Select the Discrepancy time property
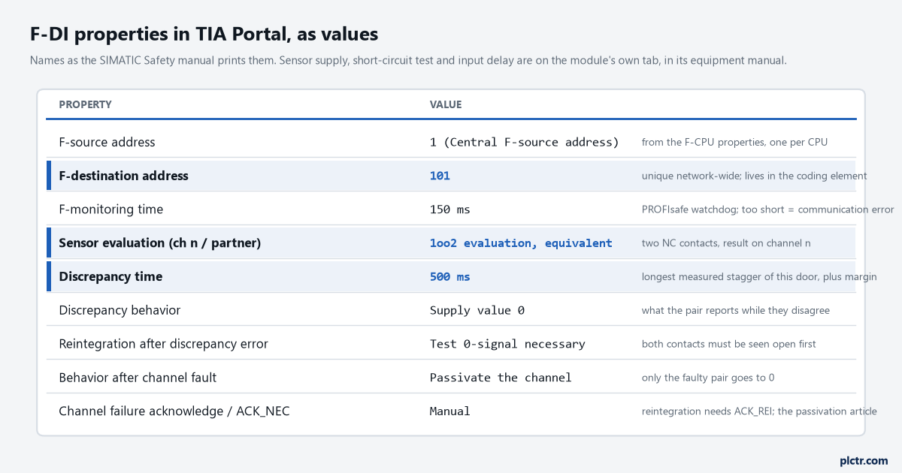The width and height of the screenshot is (902, 473). click(x=110, y=276)
